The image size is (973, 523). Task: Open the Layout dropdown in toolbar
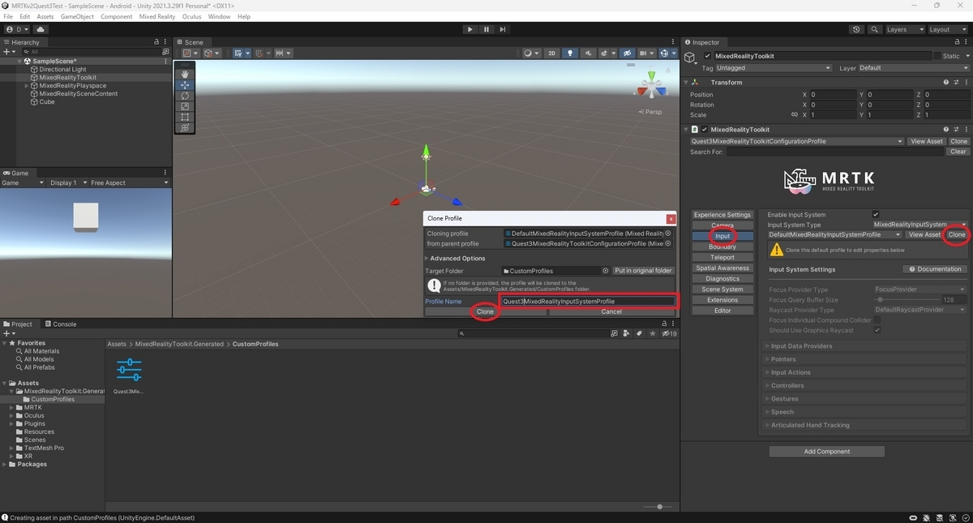[947, 29]
